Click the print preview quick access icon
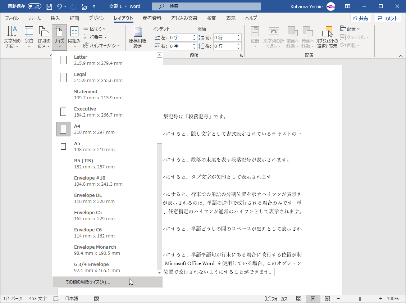The width and height of the screenshot is (406, 303). pyautogui.click(x=84, y=6)
